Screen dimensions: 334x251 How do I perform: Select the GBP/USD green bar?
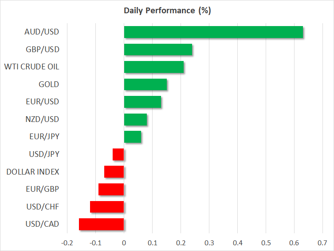pyautogui.click(x=158, y=49)
